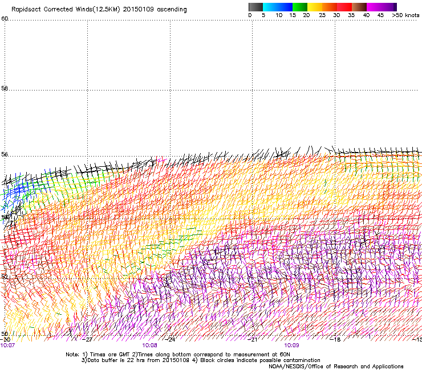Viewport: 422px width, 370px height.
Task: Click the longitude label '-18'
Action: (x=335, y=340)
